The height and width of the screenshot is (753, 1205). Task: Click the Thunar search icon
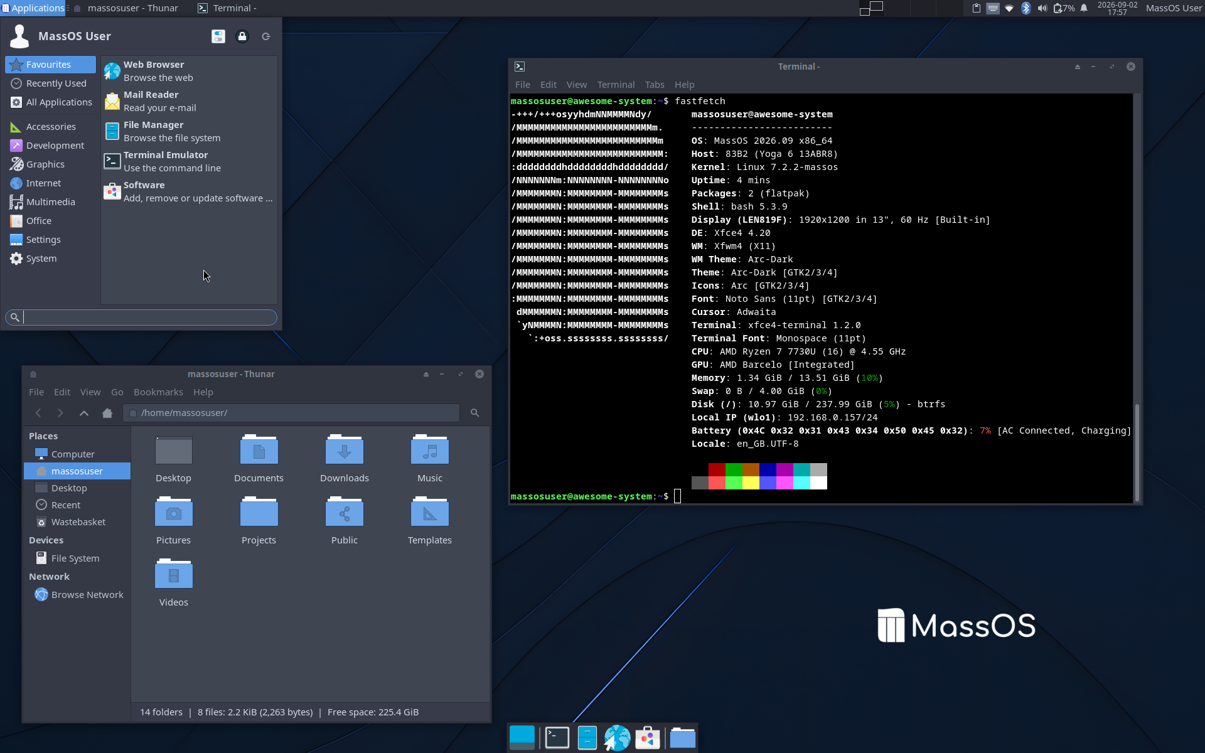(x=475, y=413)
